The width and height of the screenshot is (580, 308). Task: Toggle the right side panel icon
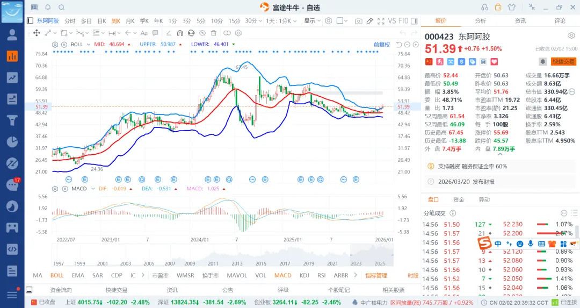[414, 21]
